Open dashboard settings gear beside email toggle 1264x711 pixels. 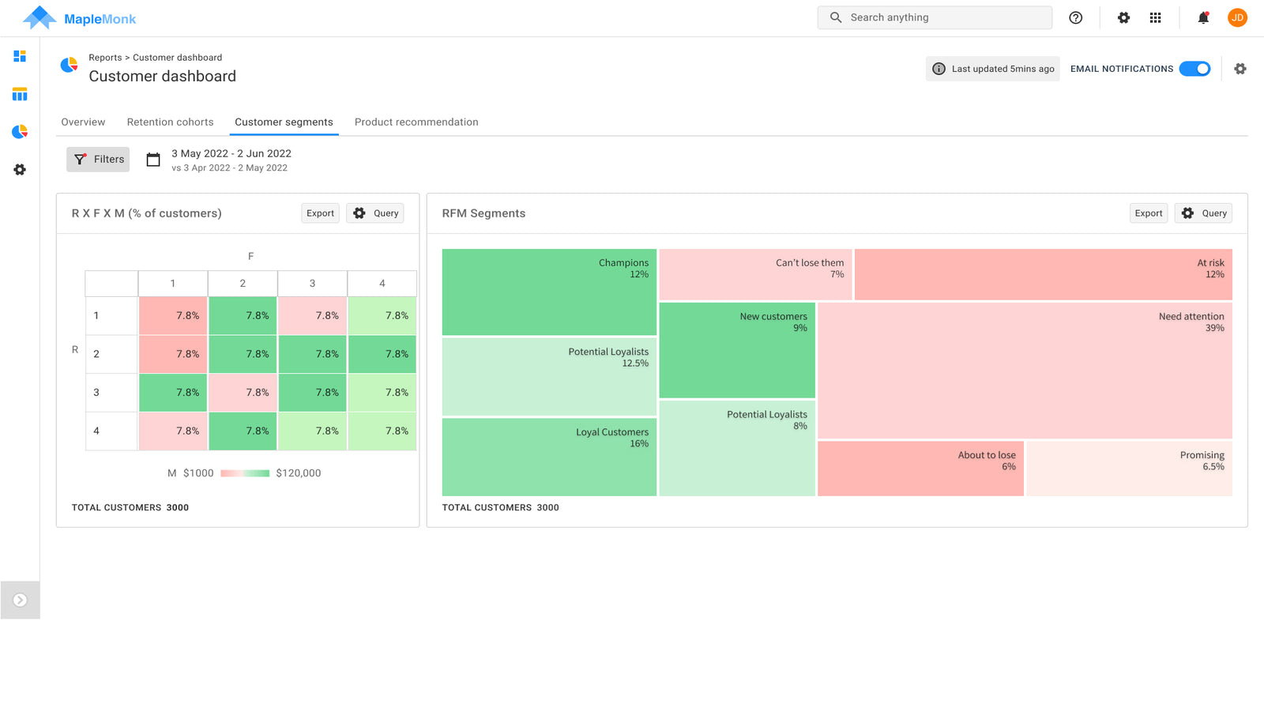pos(1240,69)
